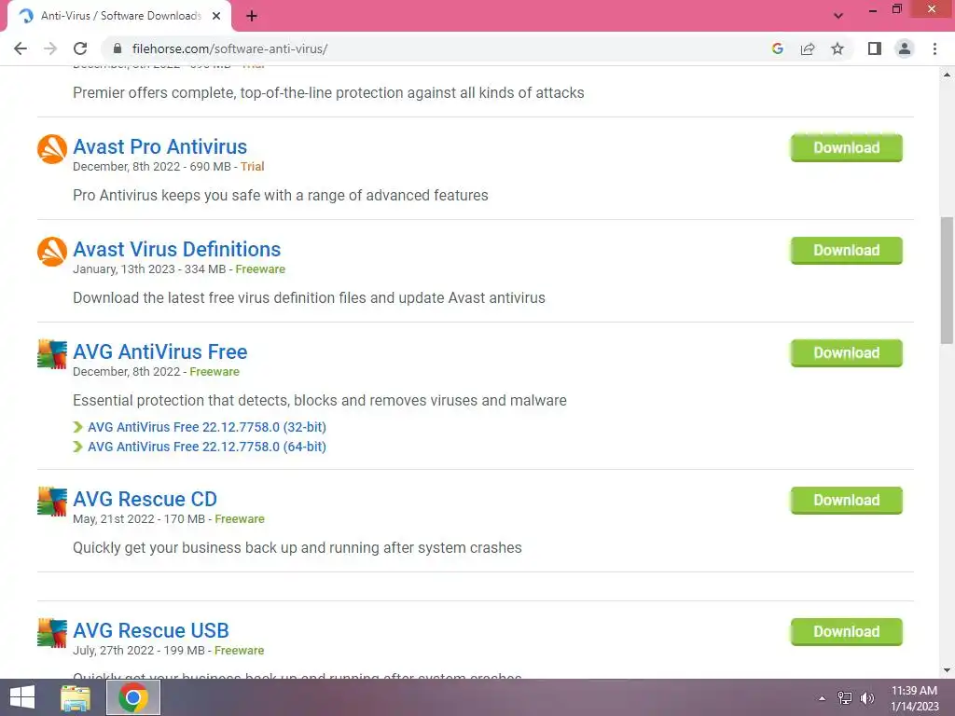Reload the current page
955x716 pixels.
tap(80, 48)
